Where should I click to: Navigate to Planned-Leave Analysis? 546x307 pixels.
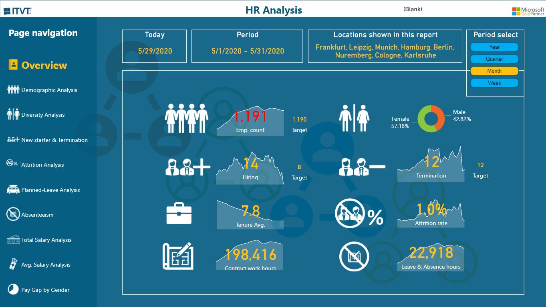coord(50,190)
